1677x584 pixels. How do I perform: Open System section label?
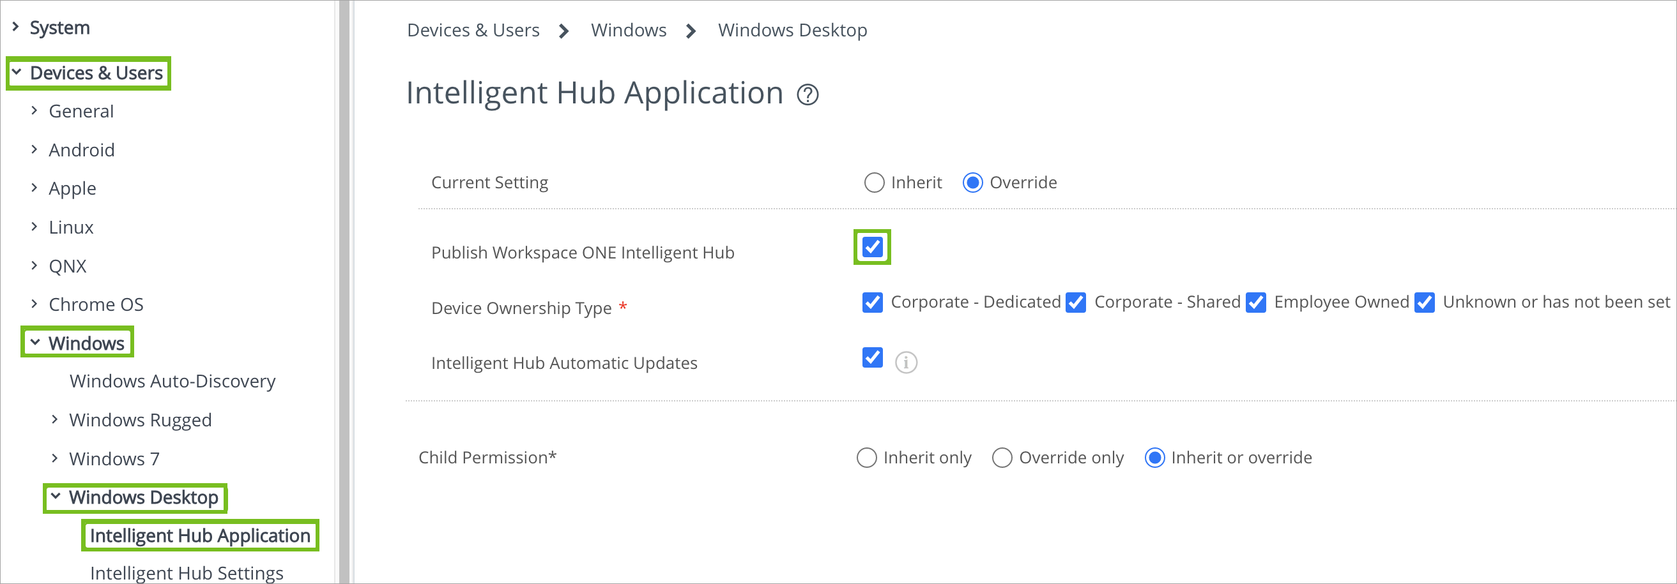coord(60,27)
